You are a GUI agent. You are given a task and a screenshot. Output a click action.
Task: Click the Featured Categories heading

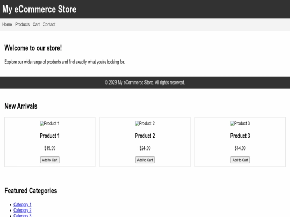[x=31, y=191]
